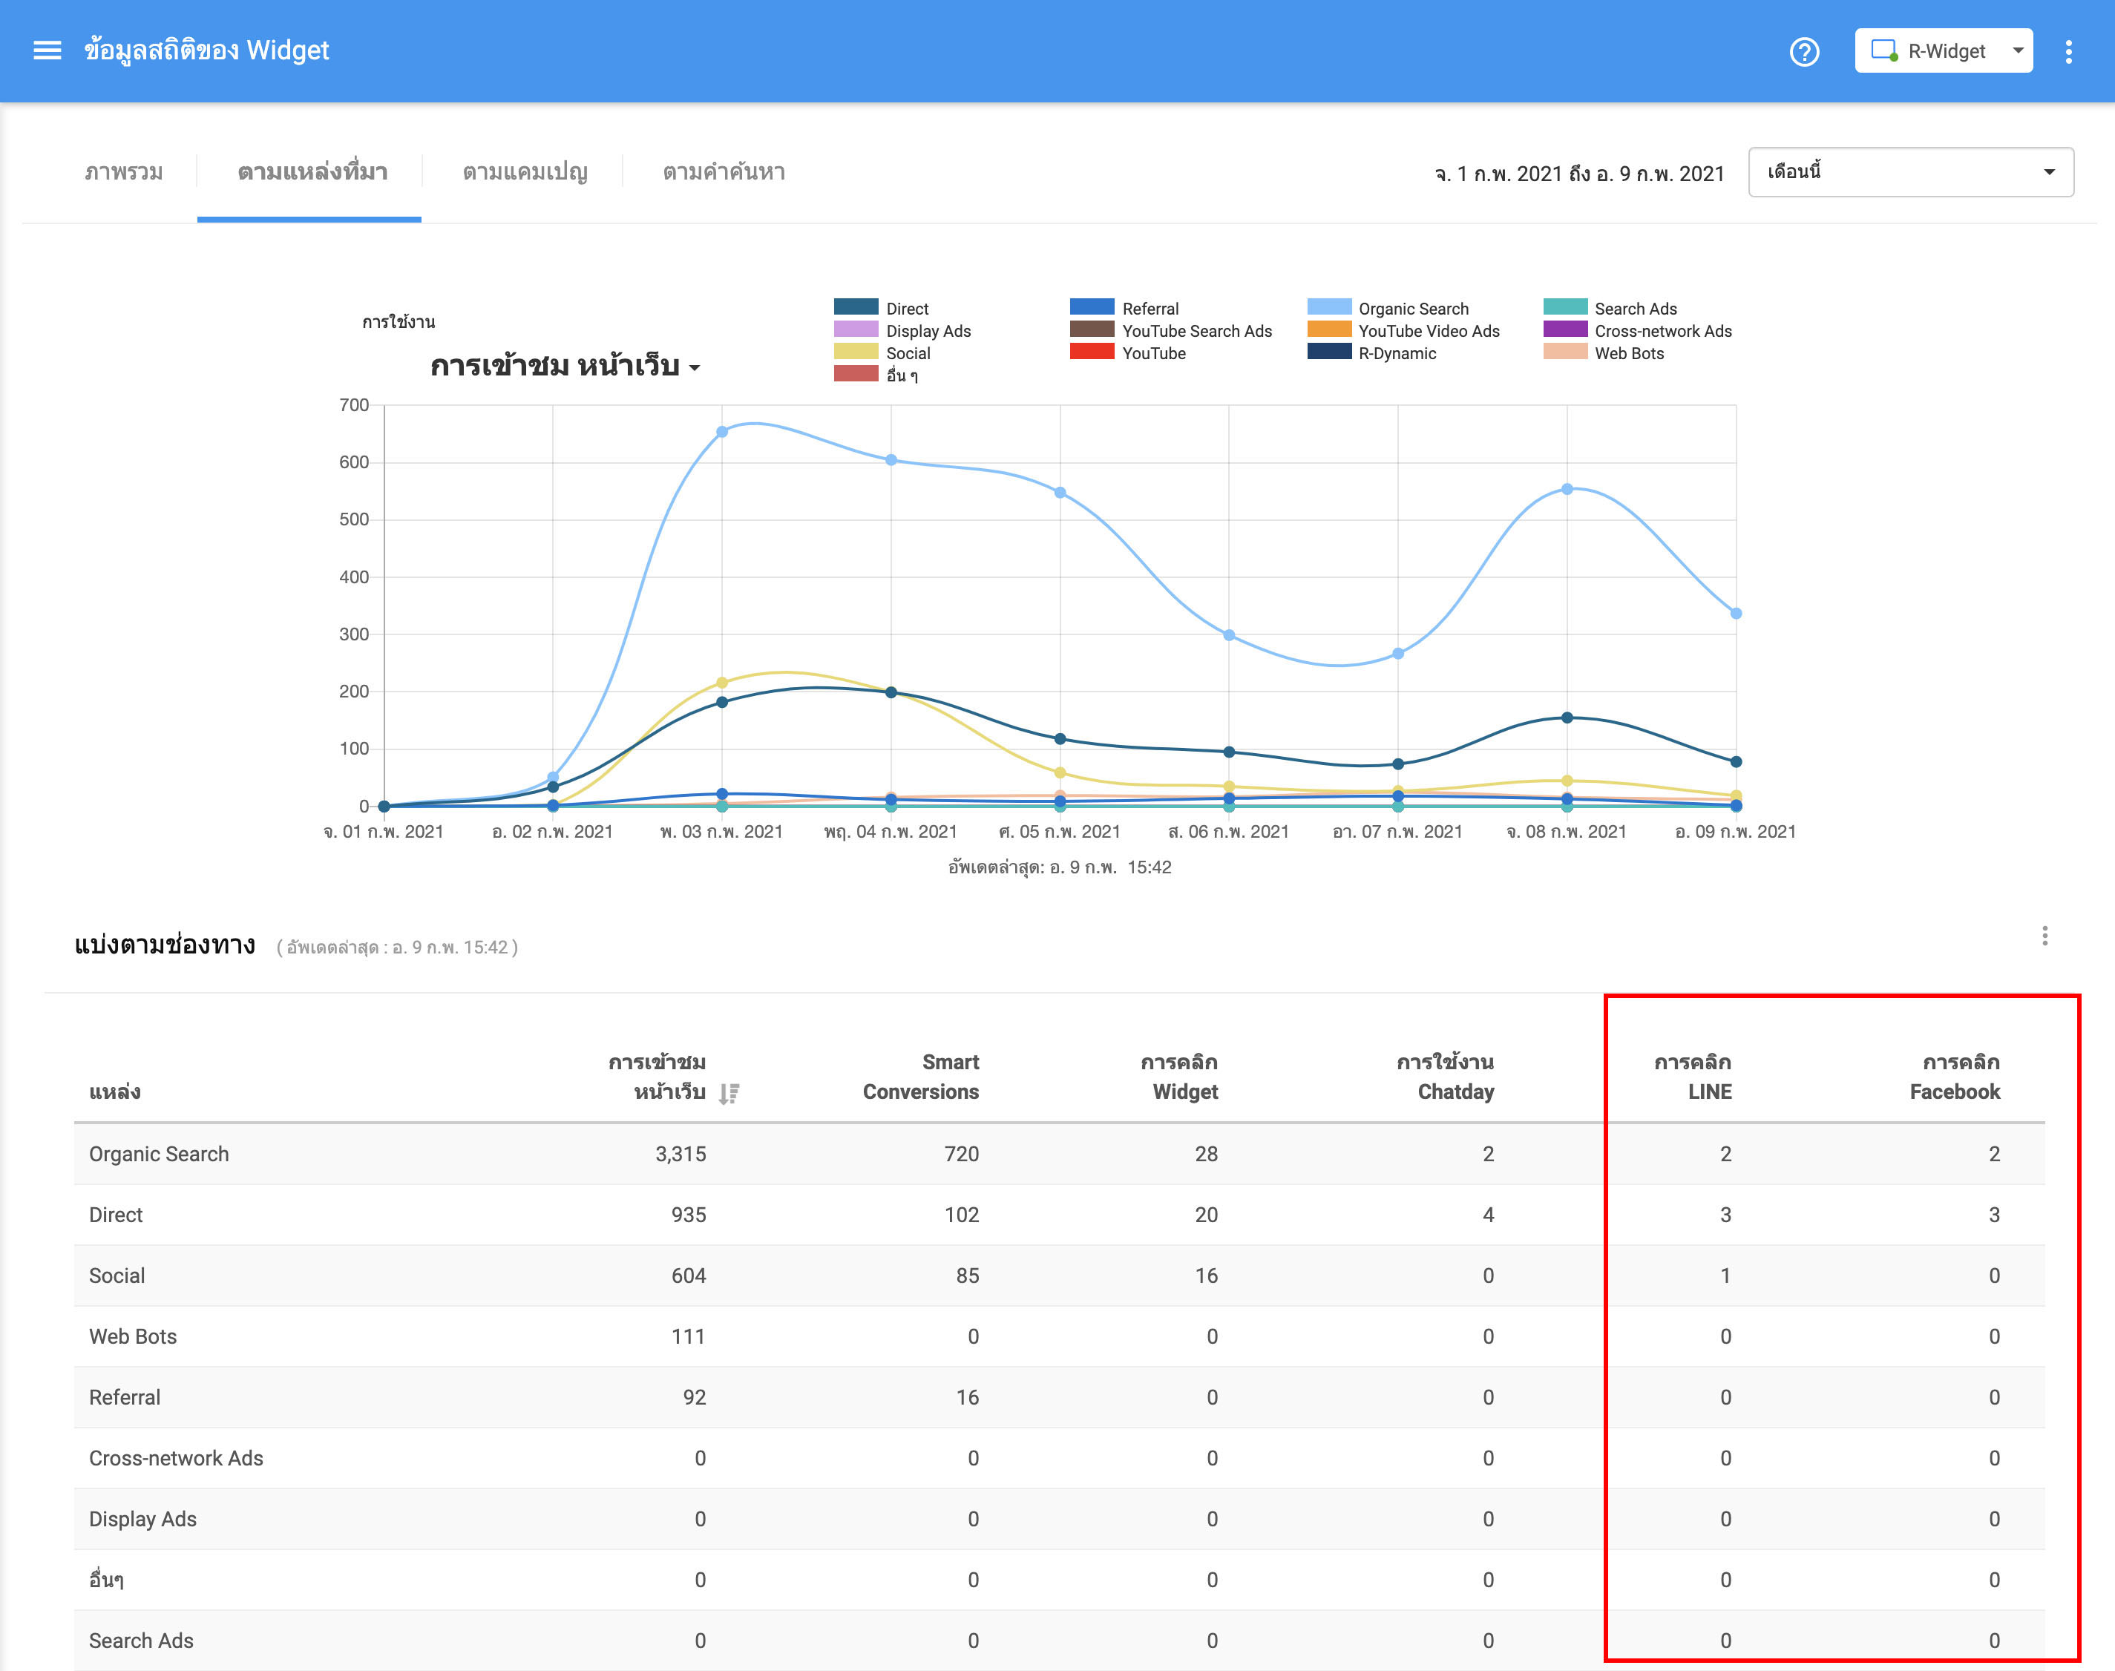
Task: Open the three-dot menu in the top bar
Action: (2071, 51)
